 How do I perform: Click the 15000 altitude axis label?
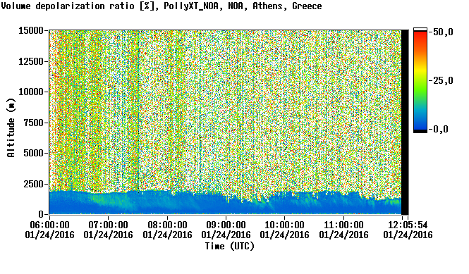[31, 30]
